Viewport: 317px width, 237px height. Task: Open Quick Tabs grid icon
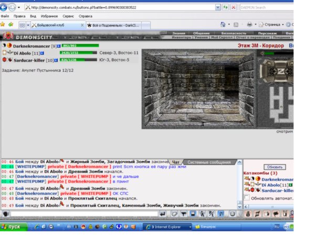[x=22, y=25]
